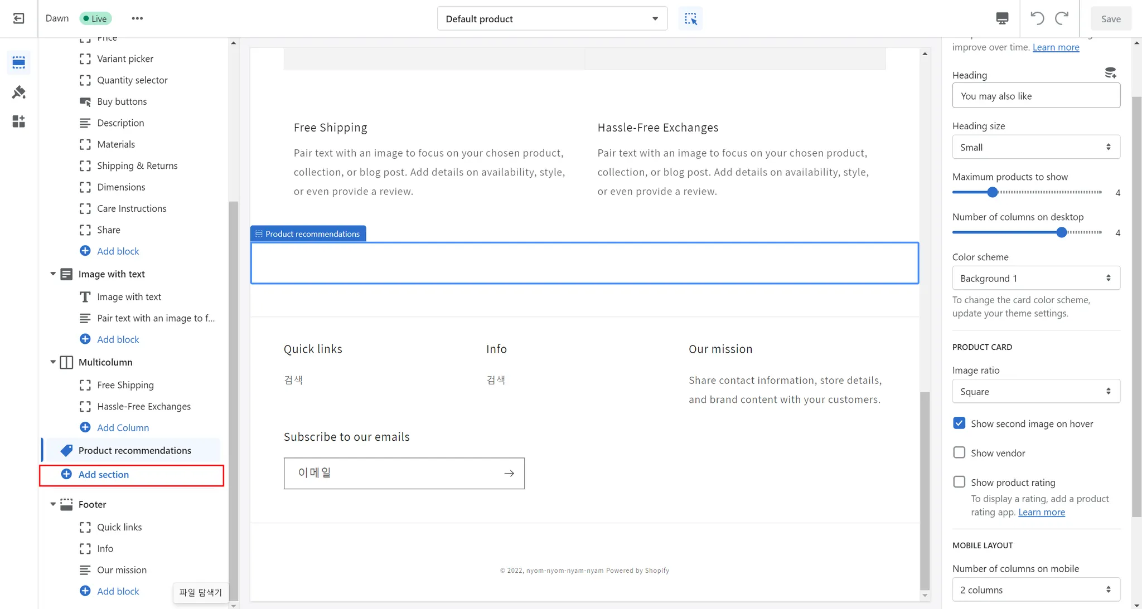Viewport: 1142px width, 609px height.
Task: Open the Heading size dropdown
Action: click(1035, 147)
